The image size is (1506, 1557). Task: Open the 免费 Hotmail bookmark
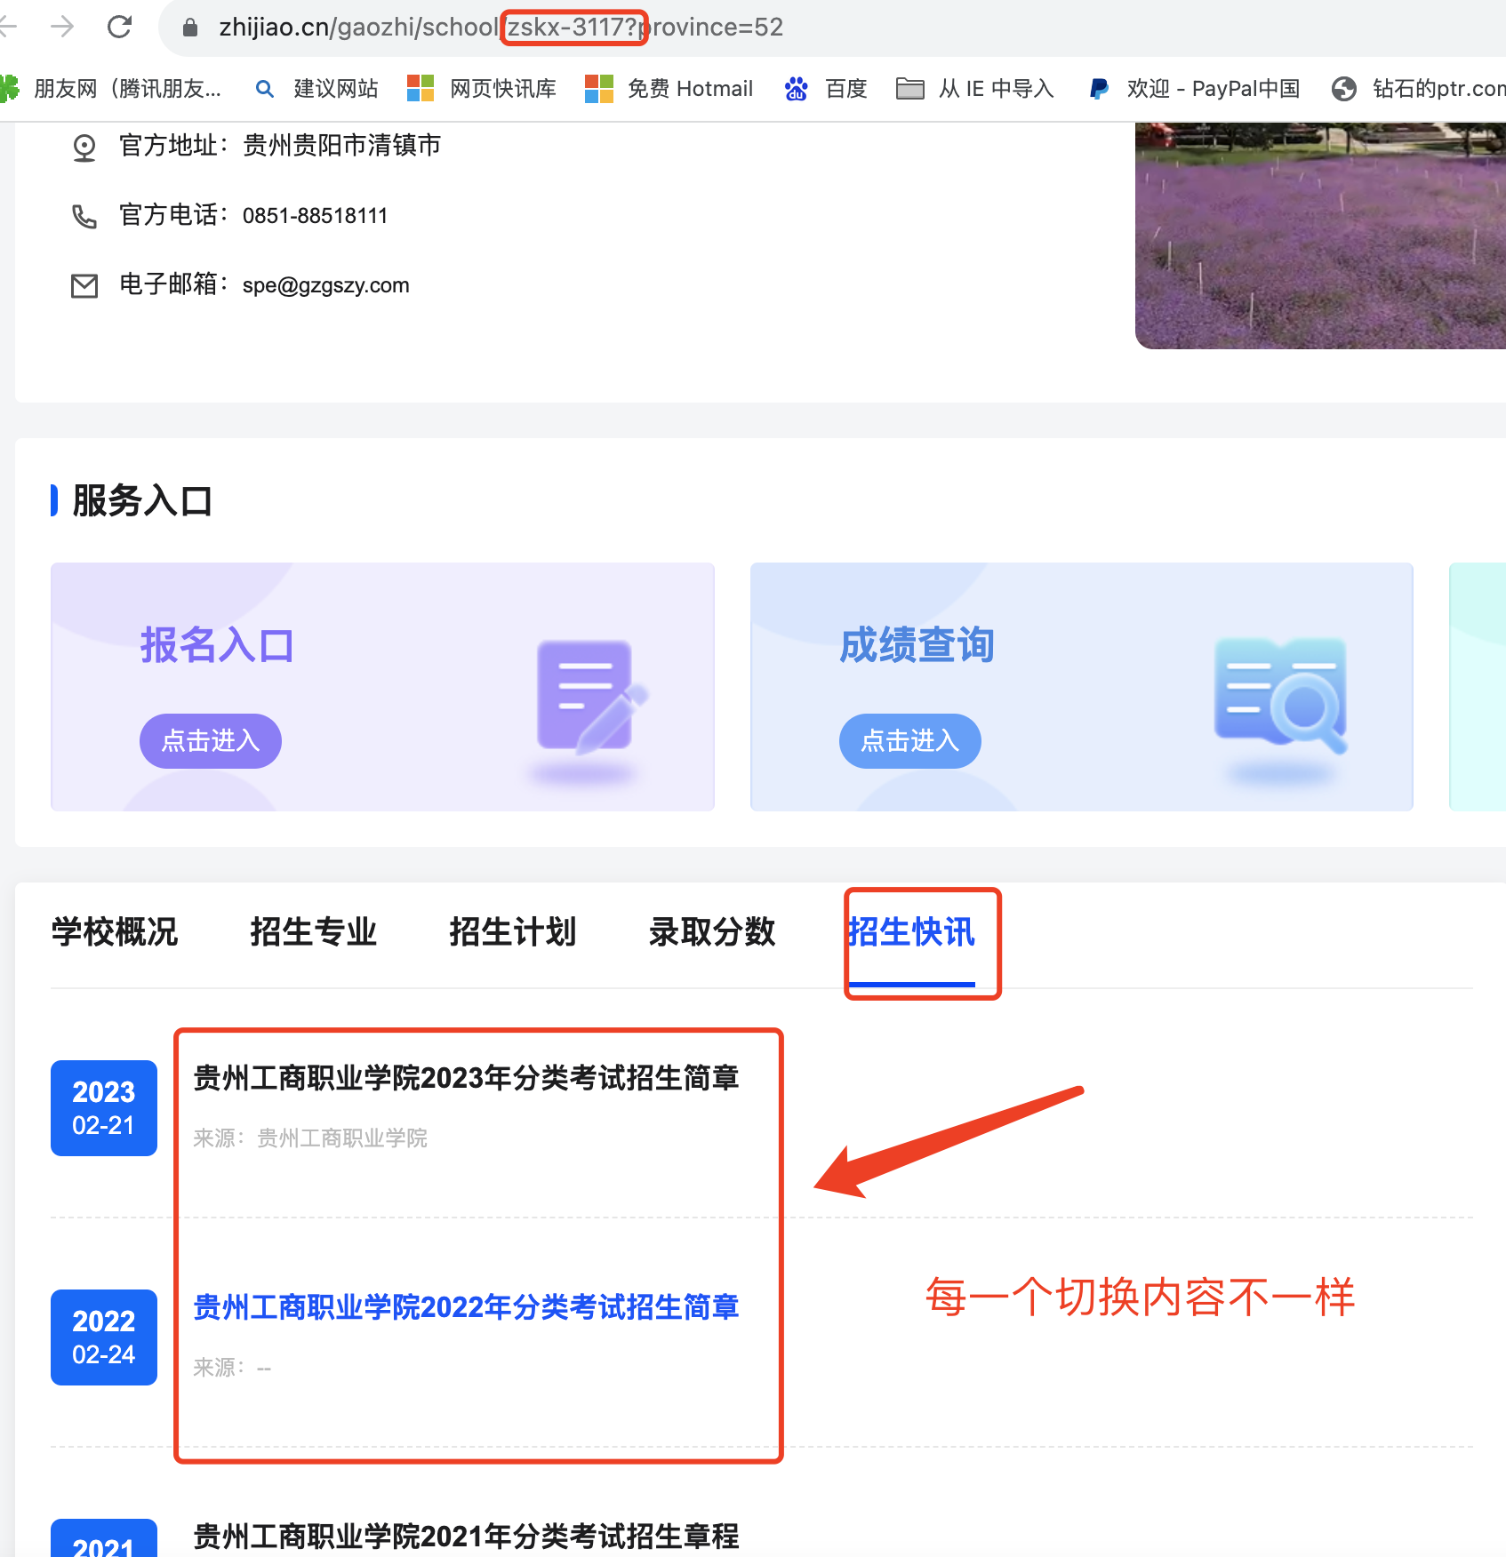(669, 88)
